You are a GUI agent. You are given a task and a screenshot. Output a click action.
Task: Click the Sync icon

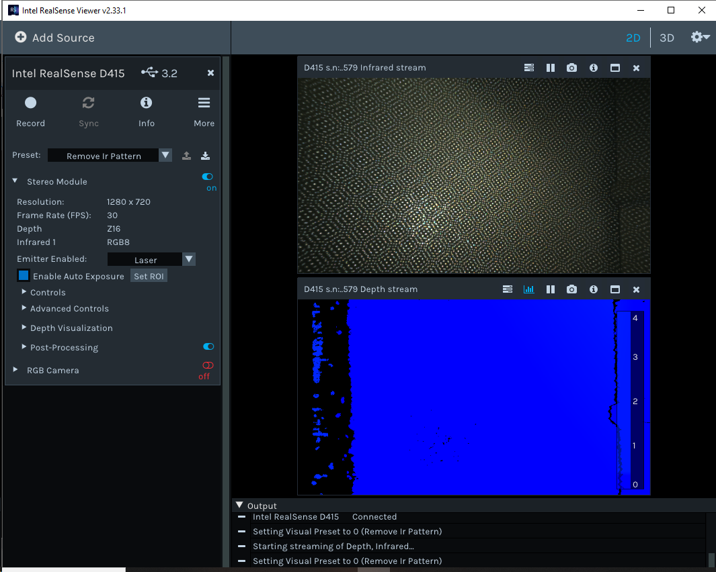tap(89, 103)
